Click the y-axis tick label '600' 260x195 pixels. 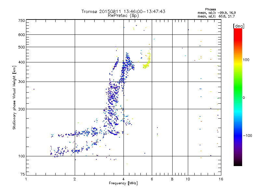click(x=21, y=35)
